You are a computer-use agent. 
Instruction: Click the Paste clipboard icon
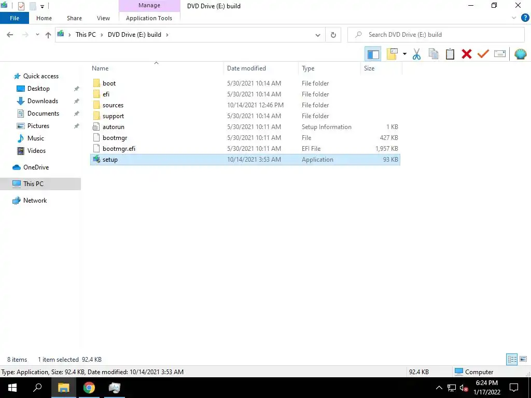tap(450, 54)
